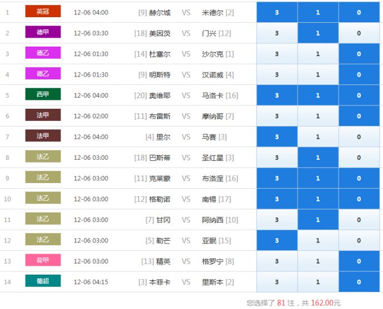
Task: Click the 德甲 league tag
Action: point(43,32)
